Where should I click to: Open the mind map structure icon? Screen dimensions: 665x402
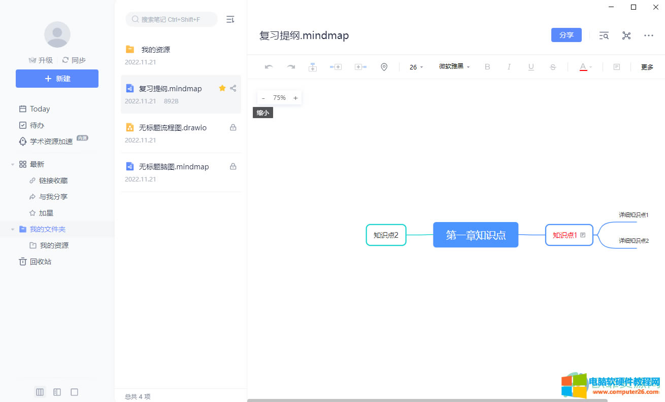[626, 35]
